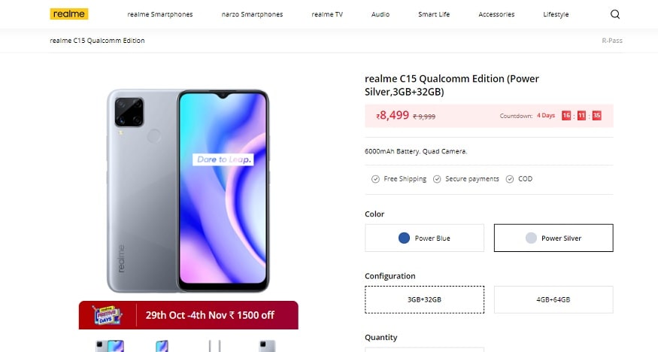The image size is (658, 352).
Task: Click the Secure payments checkmark icon
Action: [x=437, y=179]
